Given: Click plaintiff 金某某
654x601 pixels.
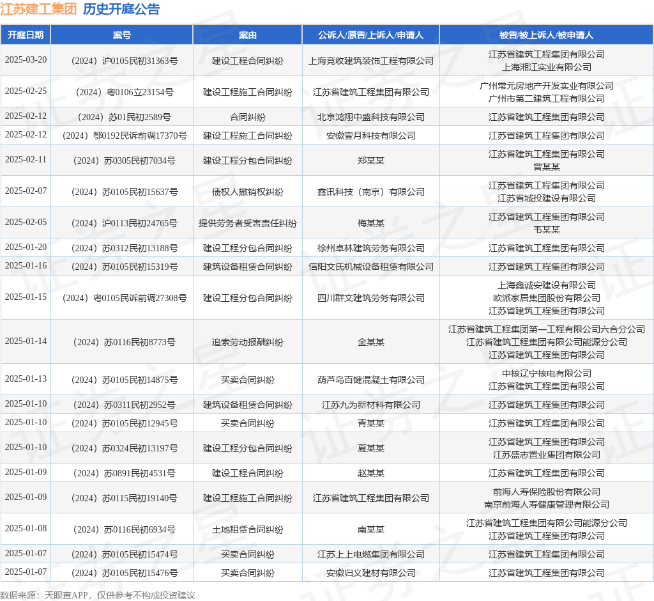Looking at the screenshot, I should (371, 343).
